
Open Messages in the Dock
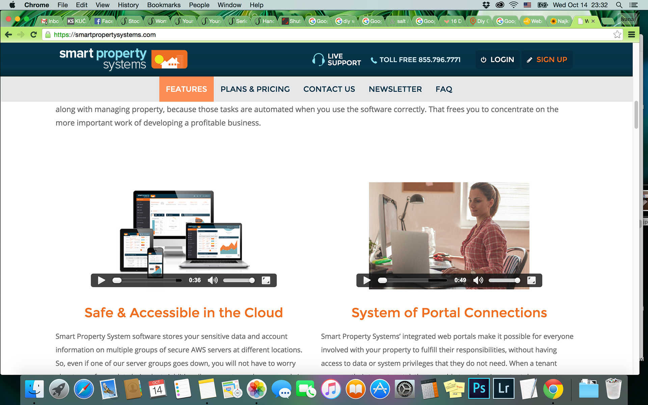tap(281, 389)
